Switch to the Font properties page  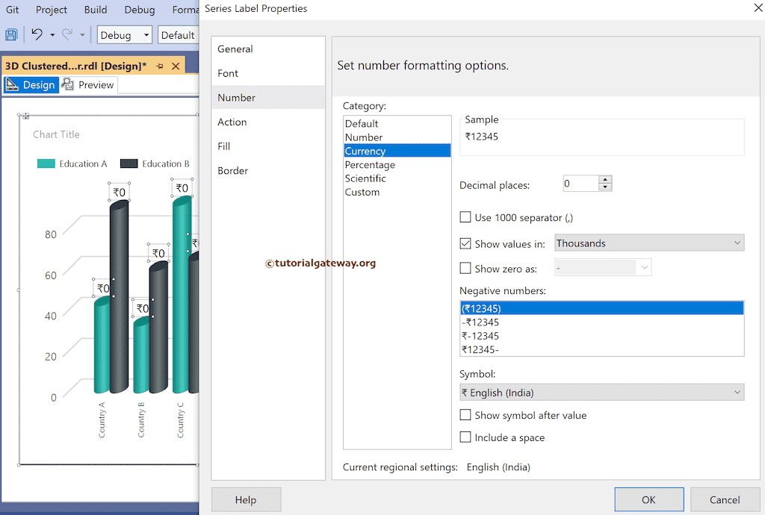tap(228, 72)
